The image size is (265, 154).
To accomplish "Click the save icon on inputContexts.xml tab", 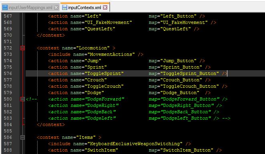I will coord(64,8).
